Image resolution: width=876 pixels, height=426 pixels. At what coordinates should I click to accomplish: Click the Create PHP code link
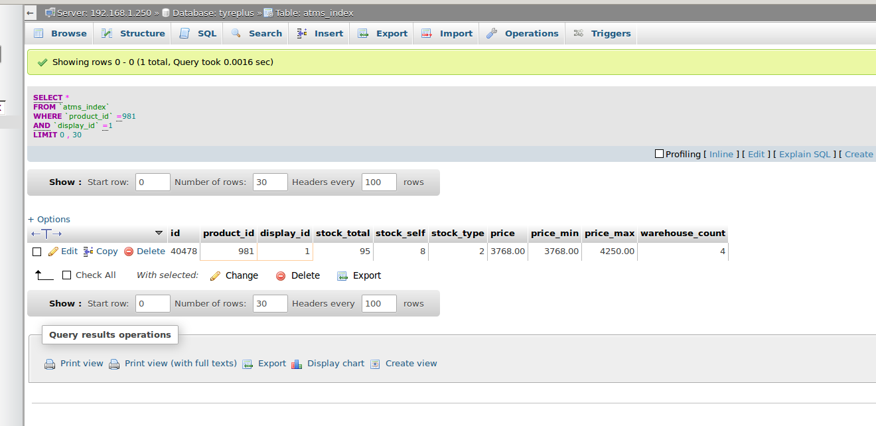[x=859, y=154]
